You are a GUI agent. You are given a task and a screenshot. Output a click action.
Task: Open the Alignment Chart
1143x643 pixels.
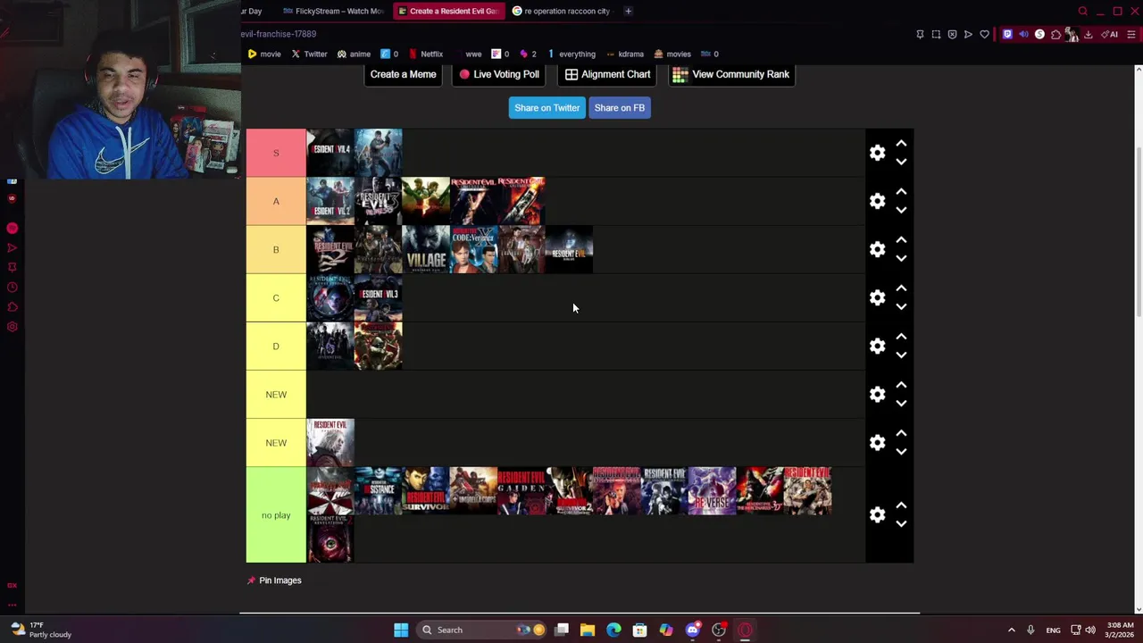pos(607,74)
